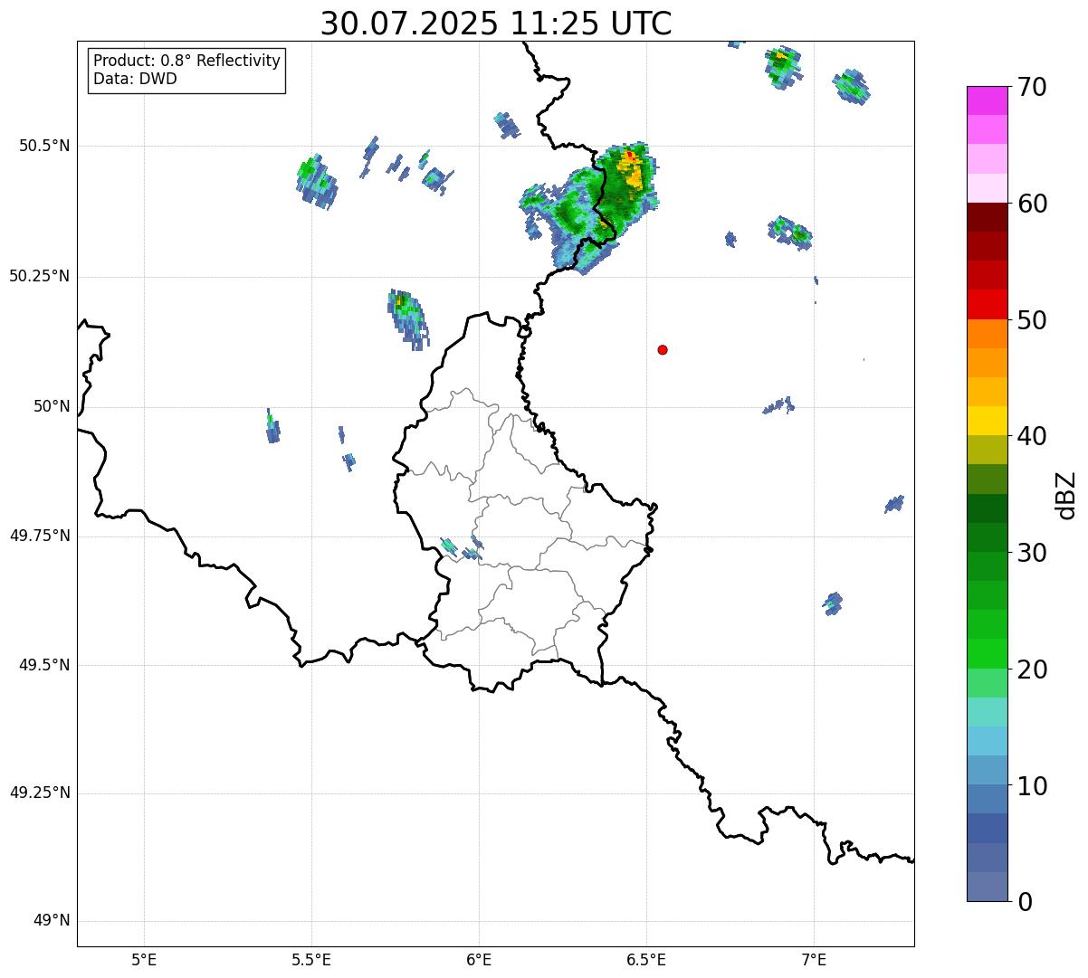Click the bright red 50 dBZ swatch
Viewport: 1088px width, 978px height.
(987, 304)
